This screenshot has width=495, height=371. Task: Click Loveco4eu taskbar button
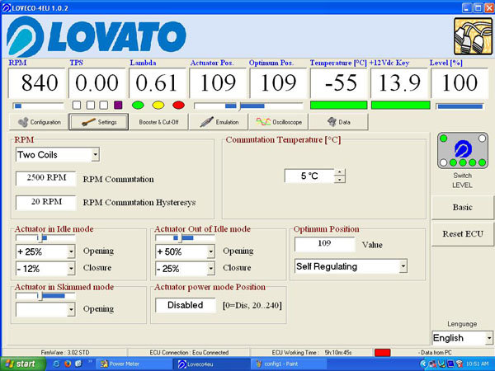212,364
